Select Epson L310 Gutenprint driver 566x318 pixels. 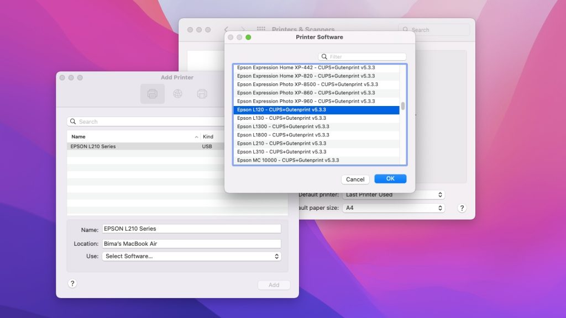point(316,152)
